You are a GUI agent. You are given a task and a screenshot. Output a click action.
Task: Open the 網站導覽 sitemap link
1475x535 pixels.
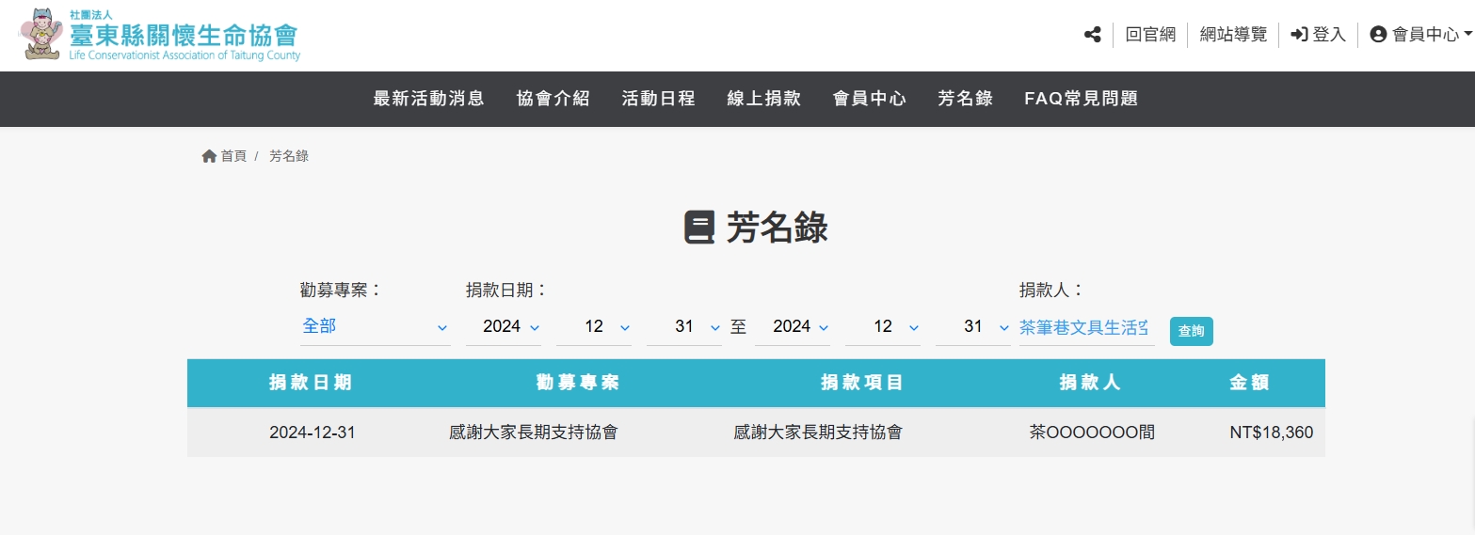(1233, 35)
